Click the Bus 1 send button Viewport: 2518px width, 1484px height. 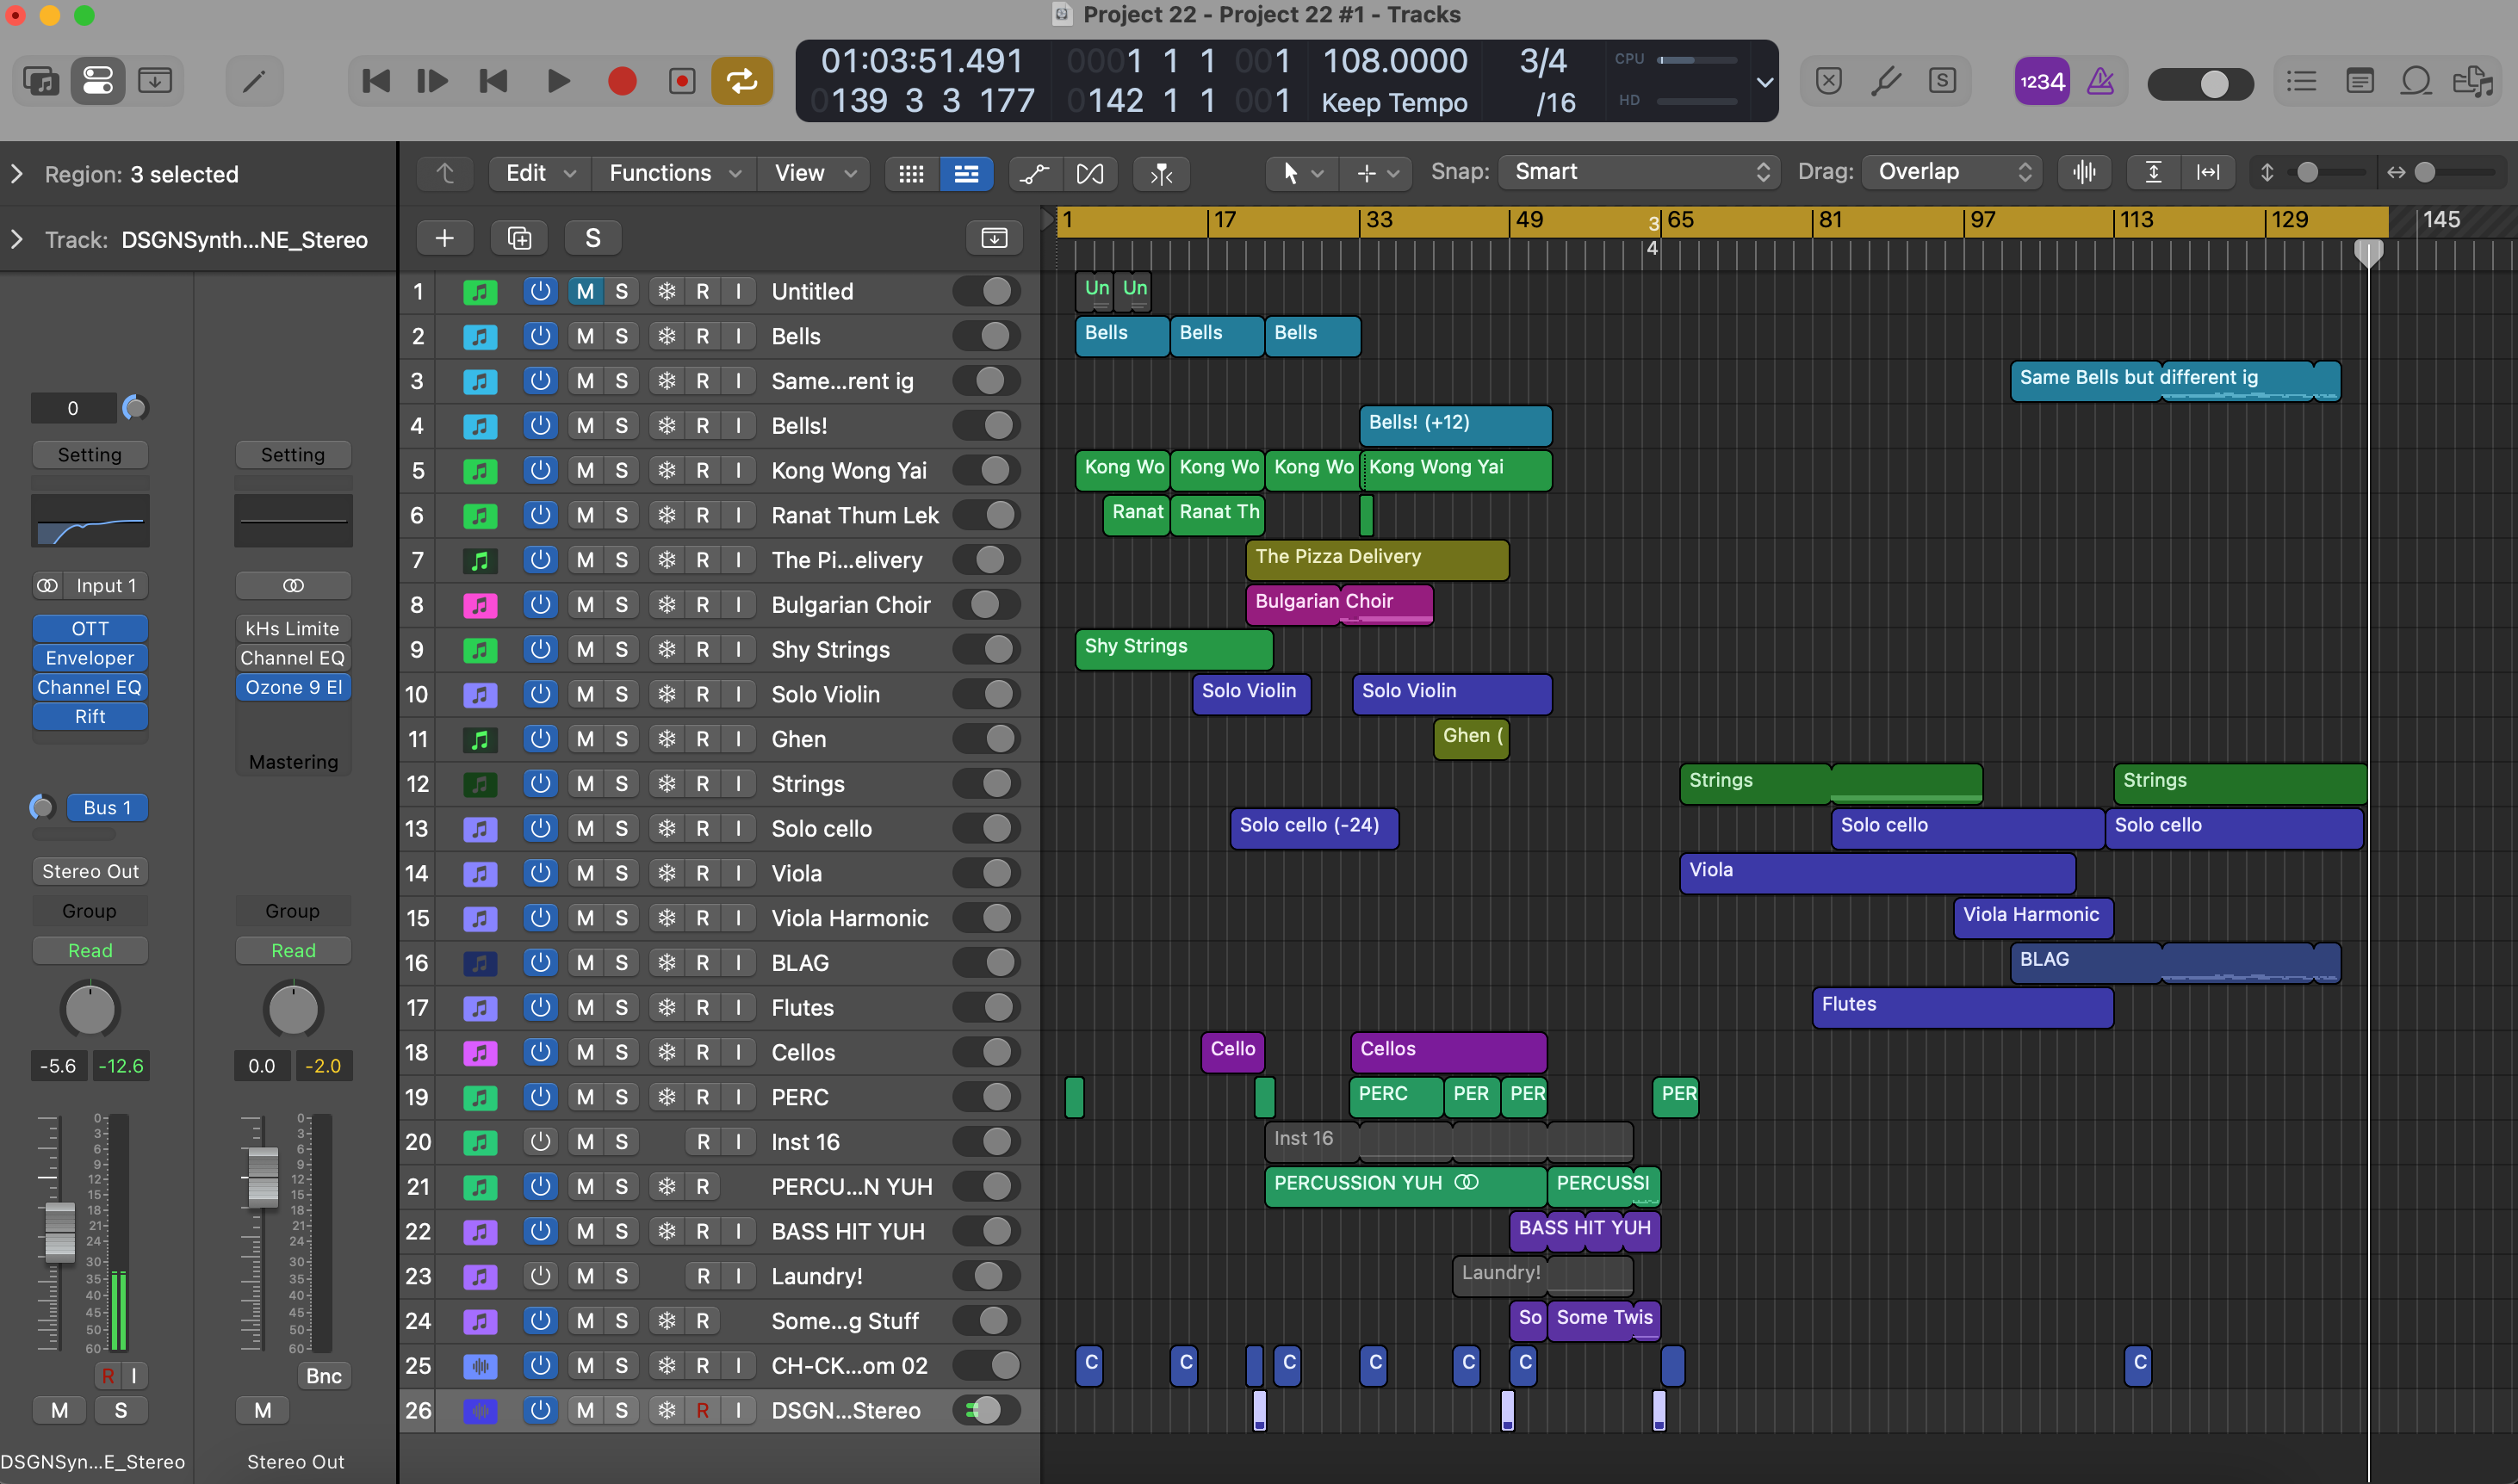pyautogui.click(x=107, y=807)
